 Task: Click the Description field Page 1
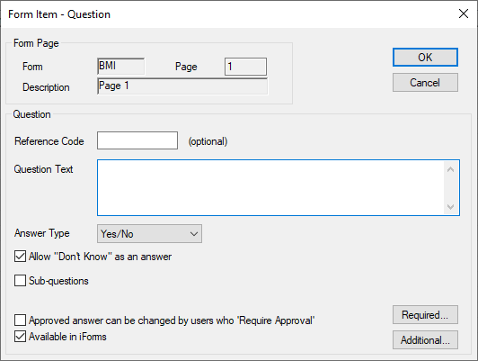(182, 86)
